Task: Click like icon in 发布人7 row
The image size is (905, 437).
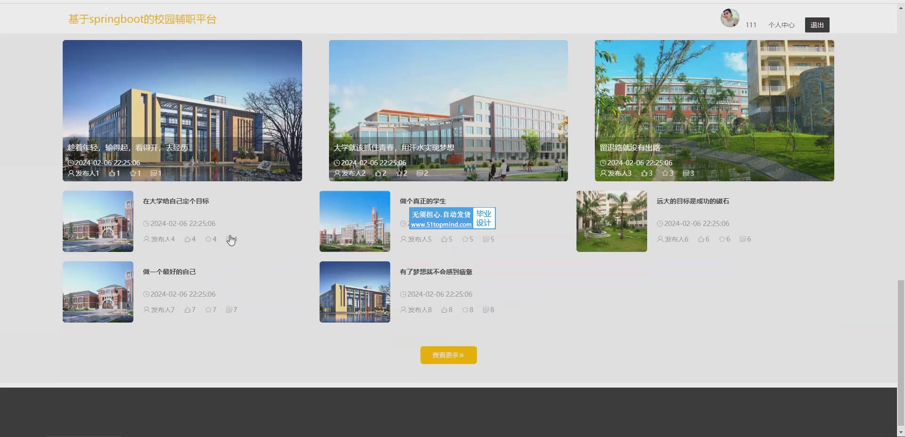Action: [187, 310]
